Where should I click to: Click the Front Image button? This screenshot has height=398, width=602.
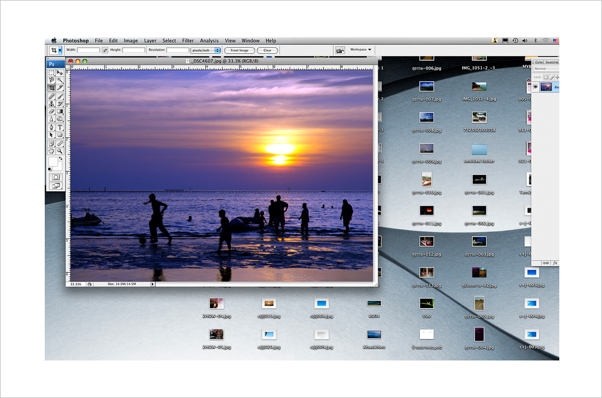click(x=239, y=50)
